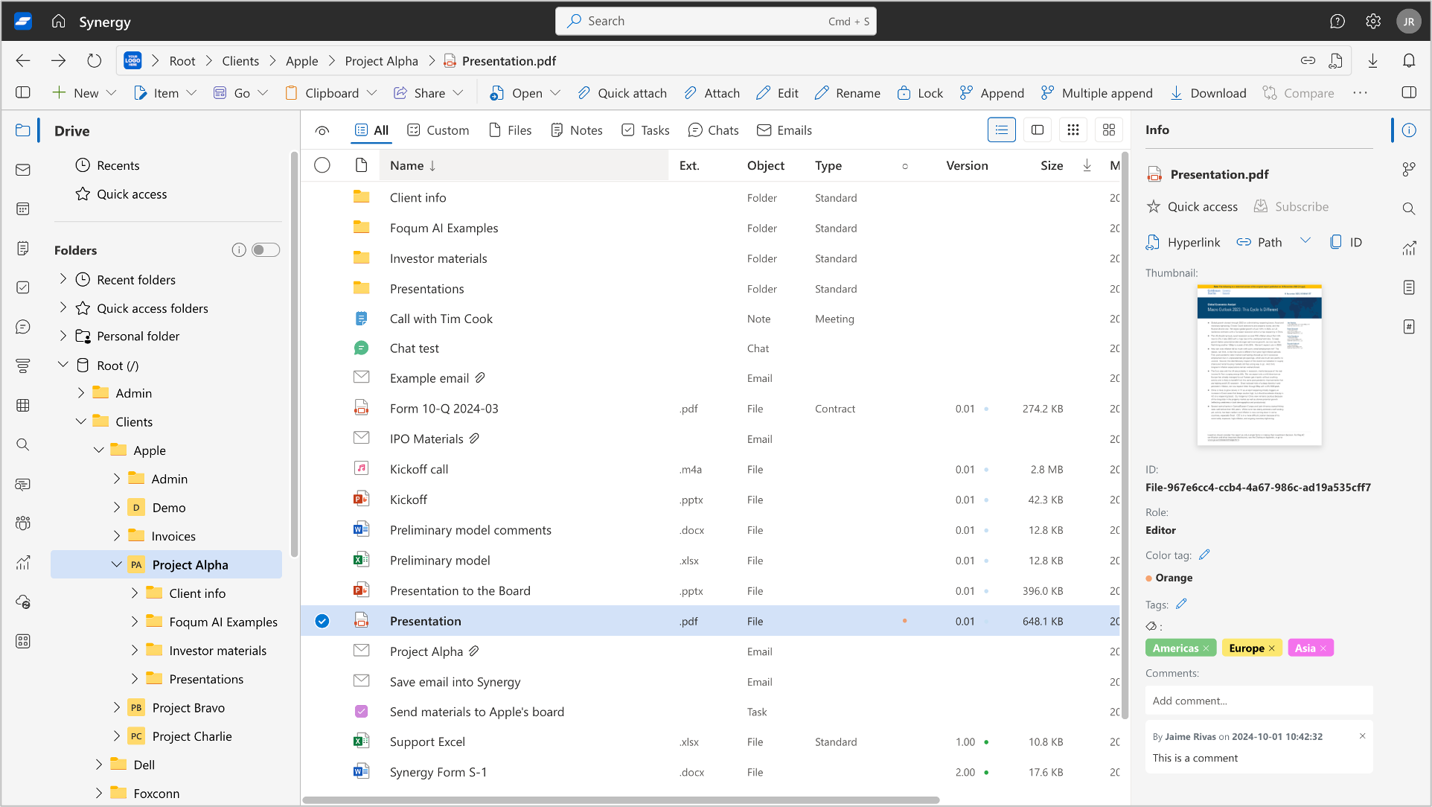Switch to the Custom tab
1432x807 pixels.
pos(438,130)
